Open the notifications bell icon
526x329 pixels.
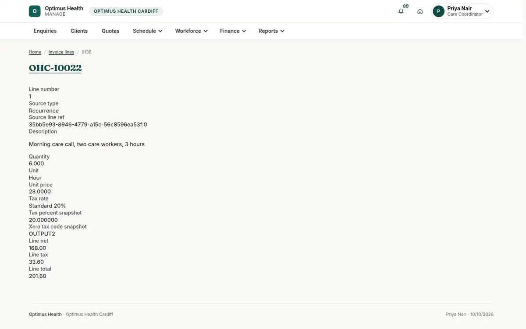pos(401,11)
